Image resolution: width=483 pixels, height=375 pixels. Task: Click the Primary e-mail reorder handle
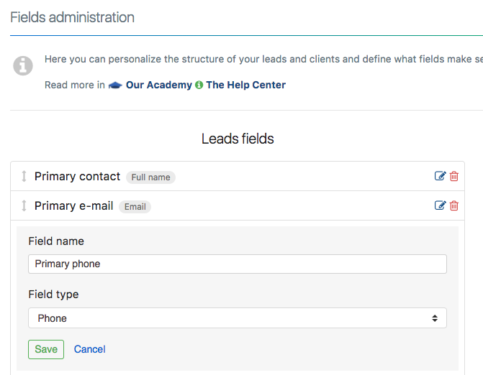pyautogui.click(x=24, y=206)
